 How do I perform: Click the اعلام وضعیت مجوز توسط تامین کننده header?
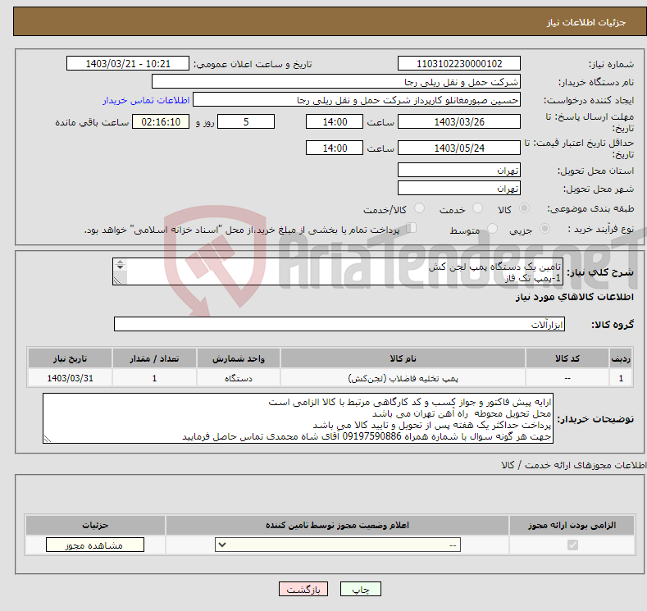point(337,525)
